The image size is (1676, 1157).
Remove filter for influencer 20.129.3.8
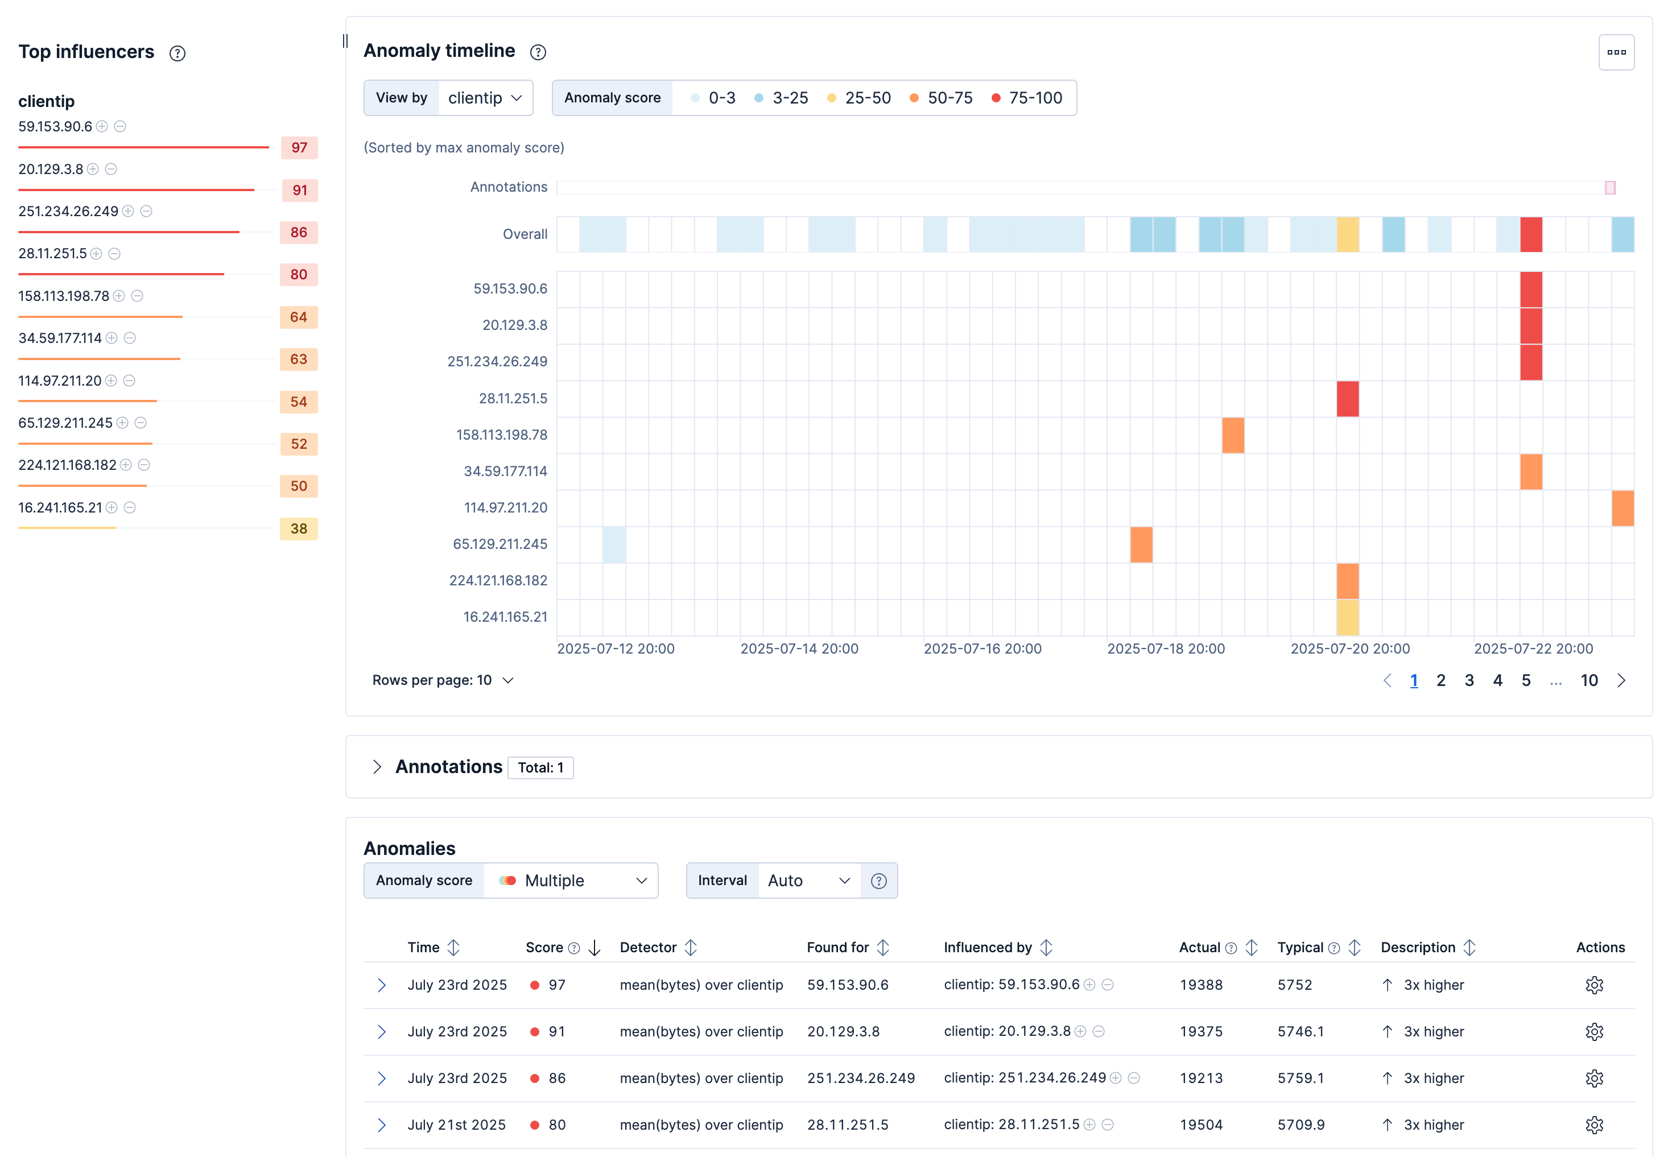click(x=111, y=169)
